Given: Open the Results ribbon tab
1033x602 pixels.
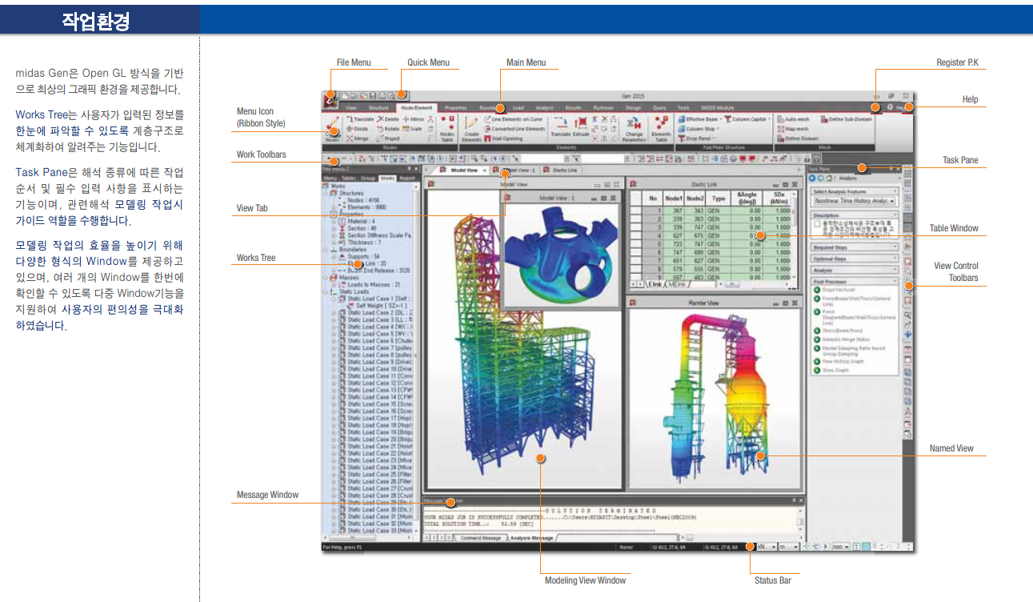Looking at the screenshot, I should click(573, 106).
